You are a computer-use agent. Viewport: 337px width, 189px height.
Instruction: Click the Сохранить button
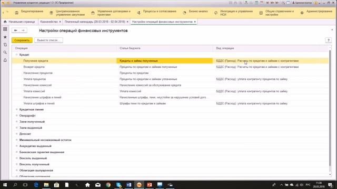pyautogui.click(x=22, y=40)
